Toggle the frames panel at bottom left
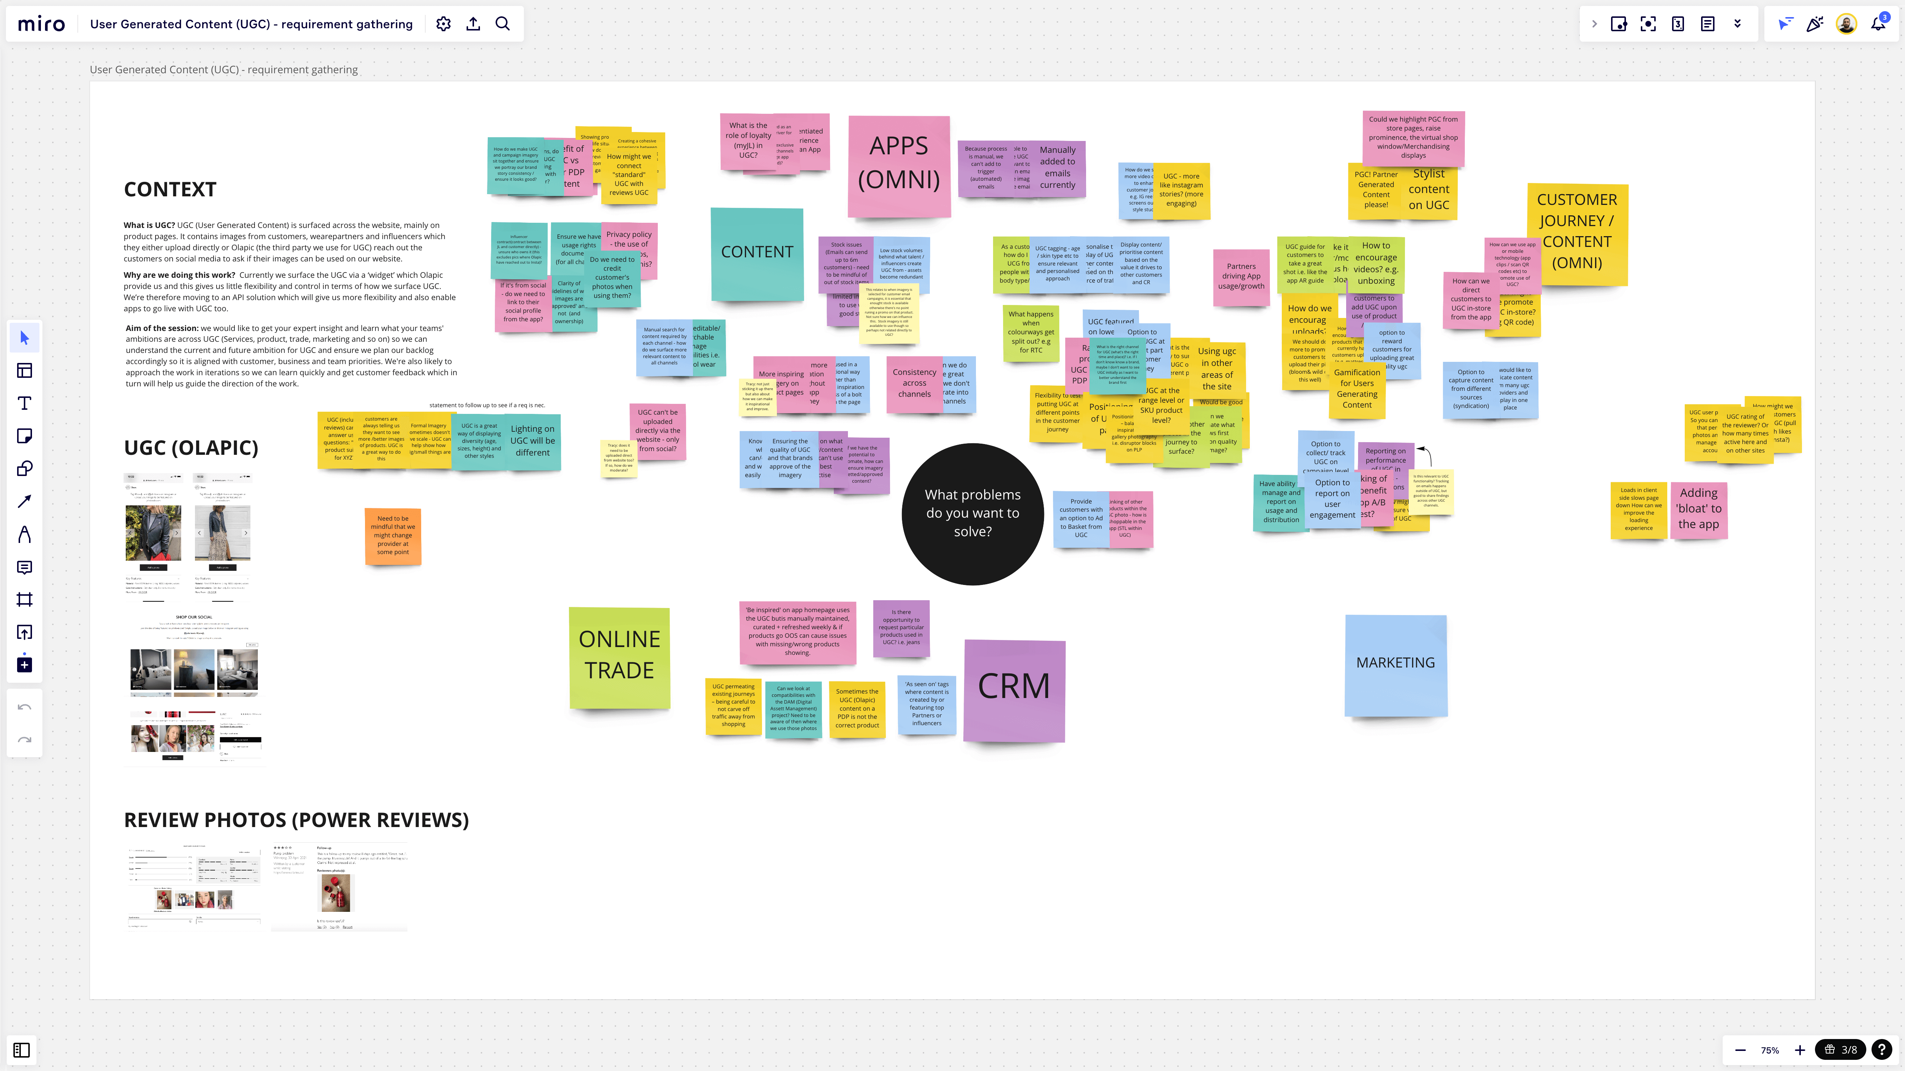Screen dimensions: 1905x1071 click(22, 1049)
